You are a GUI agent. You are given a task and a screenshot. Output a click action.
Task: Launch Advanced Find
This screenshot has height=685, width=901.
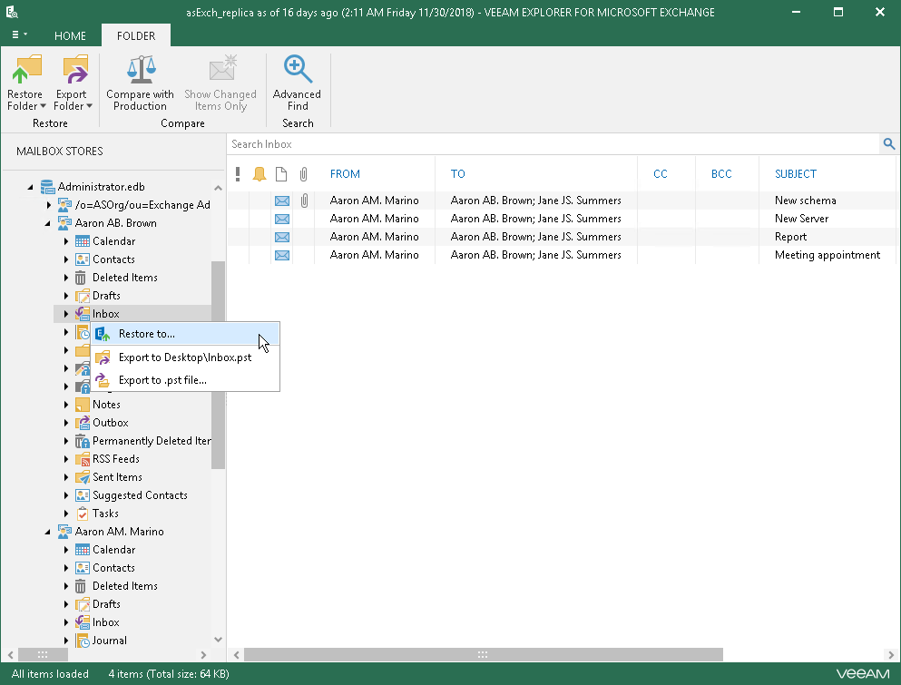pyautogui.click(x=297, y=83)
